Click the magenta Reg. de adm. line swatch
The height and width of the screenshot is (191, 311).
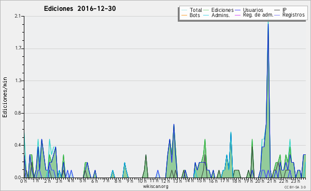pos(237,15)
